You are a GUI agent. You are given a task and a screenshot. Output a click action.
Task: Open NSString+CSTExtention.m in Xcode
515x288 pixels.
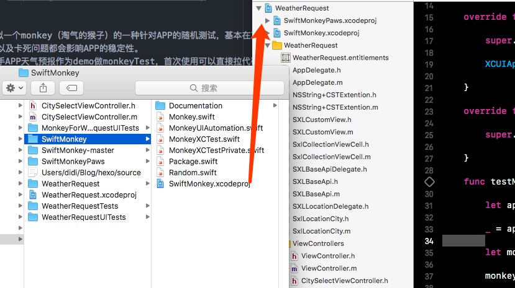pos(335,107)
